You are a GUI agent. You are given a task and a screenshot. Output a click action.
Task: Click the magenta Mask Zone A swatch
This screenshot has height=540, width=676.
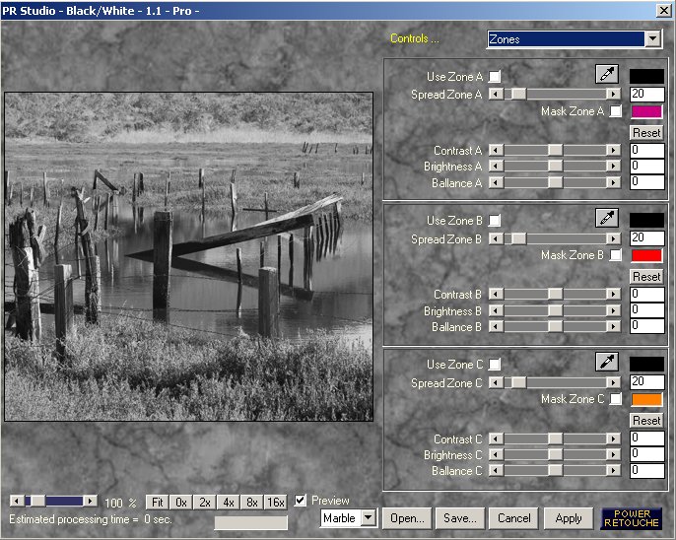point(646,111)
